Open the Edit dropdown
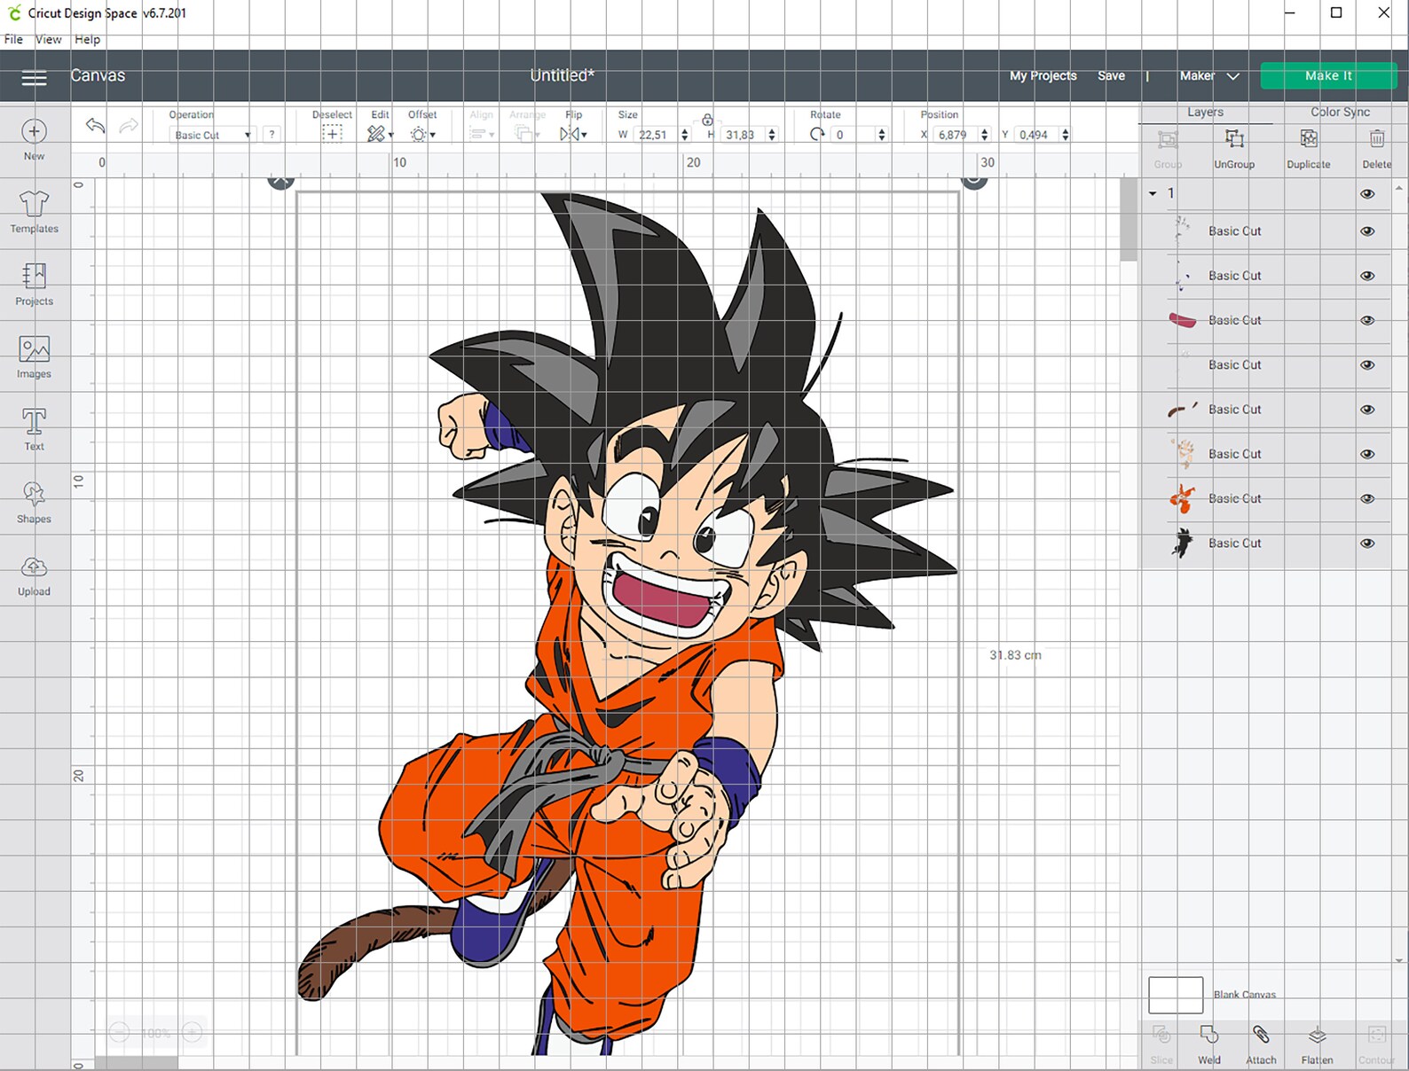1409x1071 pixels. (380, 134)
